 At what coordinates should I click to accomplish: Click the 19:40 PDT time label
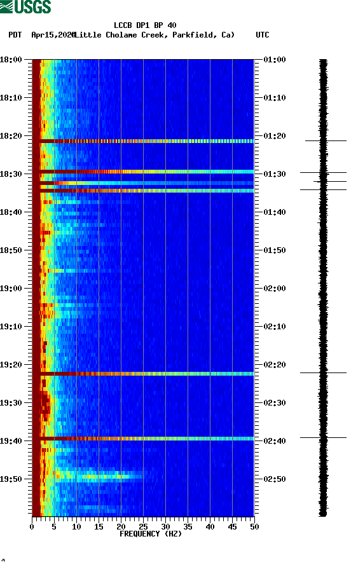11,441
